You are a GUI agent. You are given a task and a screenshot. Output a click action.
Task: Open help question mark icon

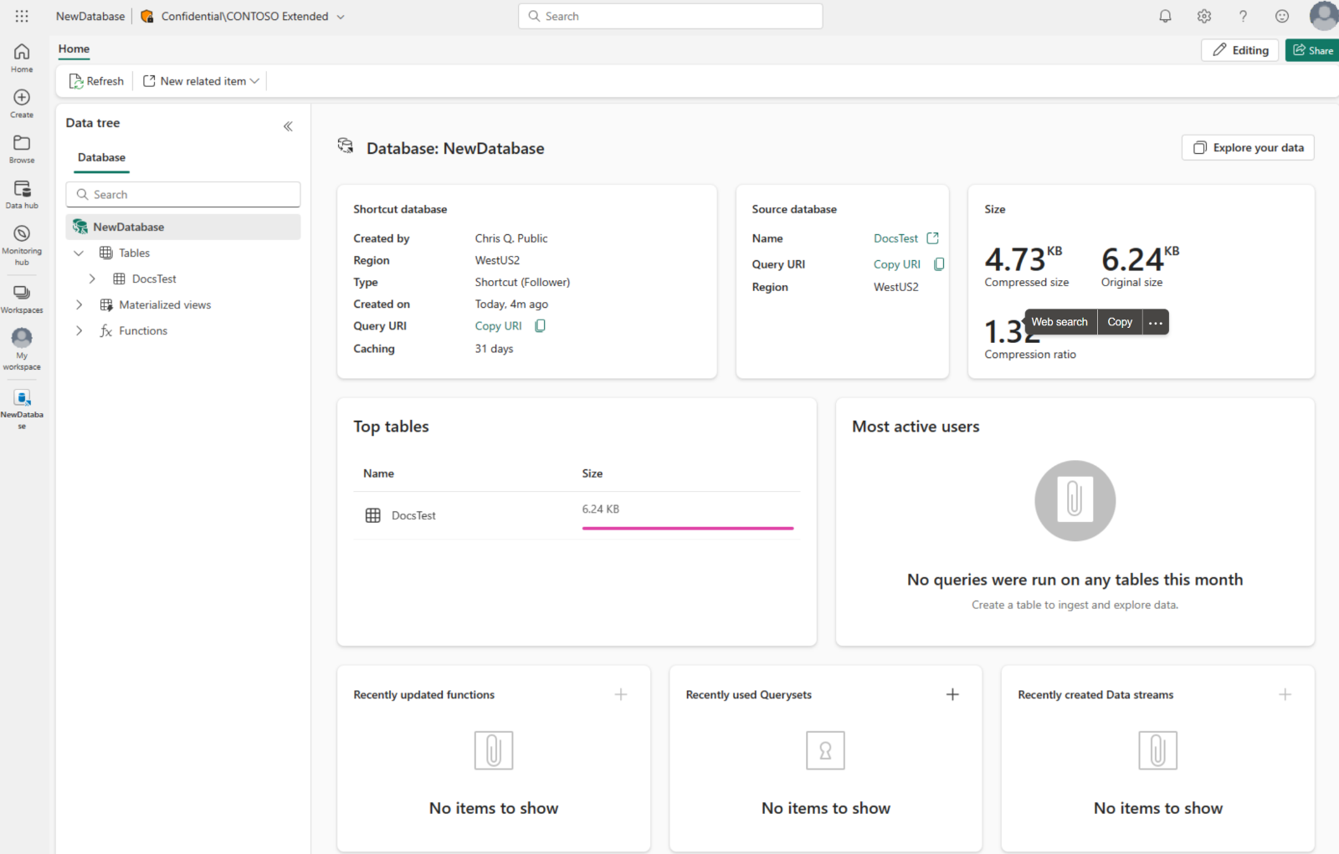[x=1243, y=16]
